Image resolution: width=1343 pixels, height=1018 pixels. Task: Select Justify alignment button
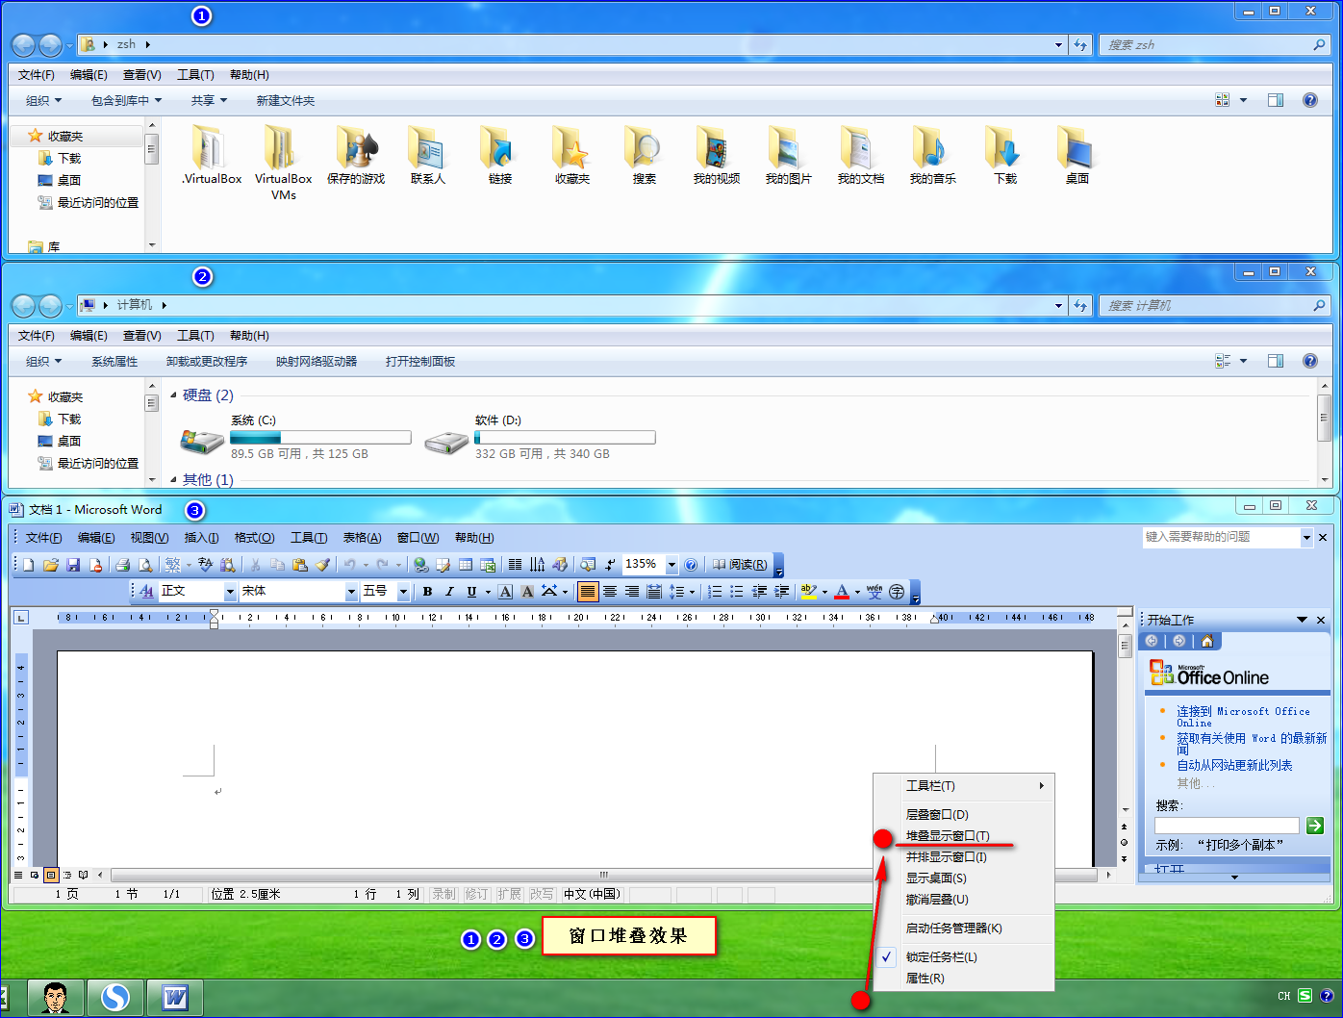(587, 591)
